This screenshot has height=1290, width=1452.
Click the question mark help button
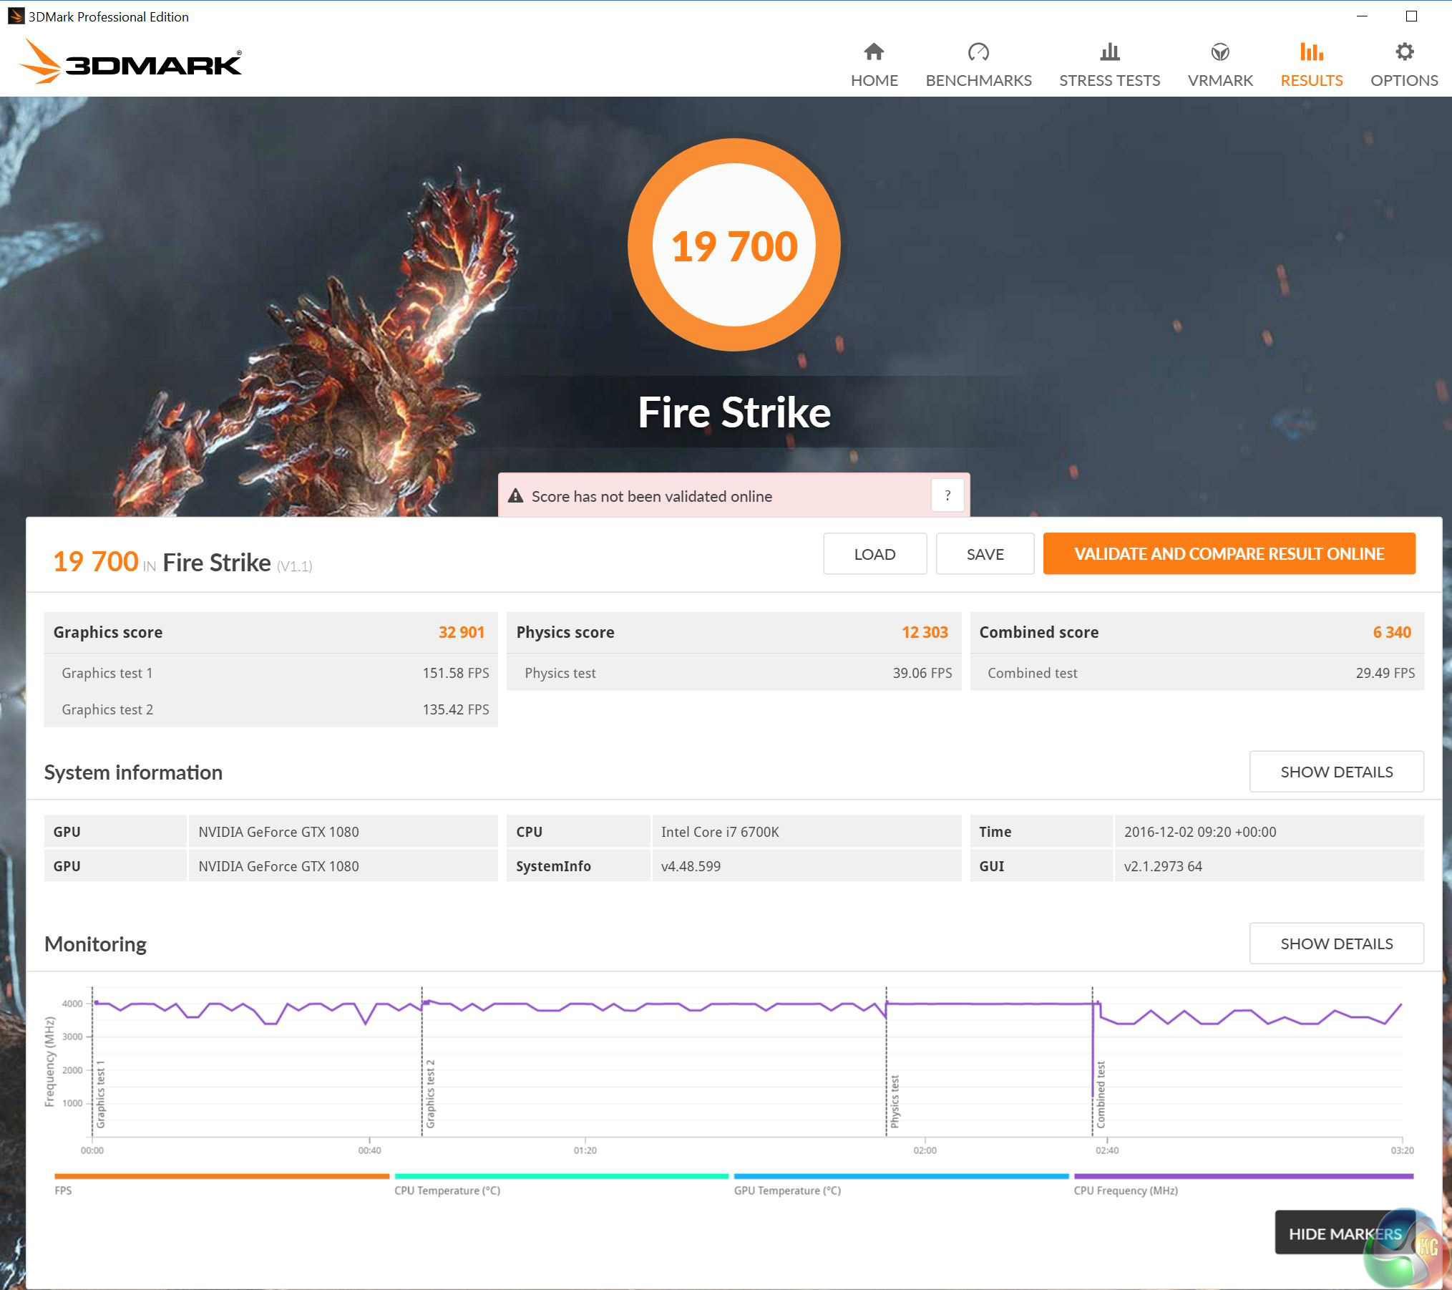(x=947, y=495)
